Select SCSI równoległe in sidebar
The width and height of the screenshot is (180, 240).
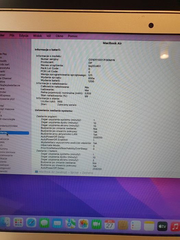point(8,119)
